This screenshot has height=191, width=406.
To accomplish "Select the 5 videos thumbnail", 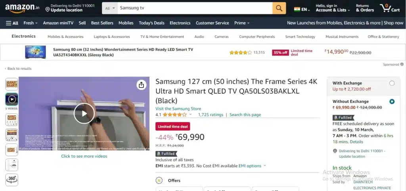I will coord(11,99).
